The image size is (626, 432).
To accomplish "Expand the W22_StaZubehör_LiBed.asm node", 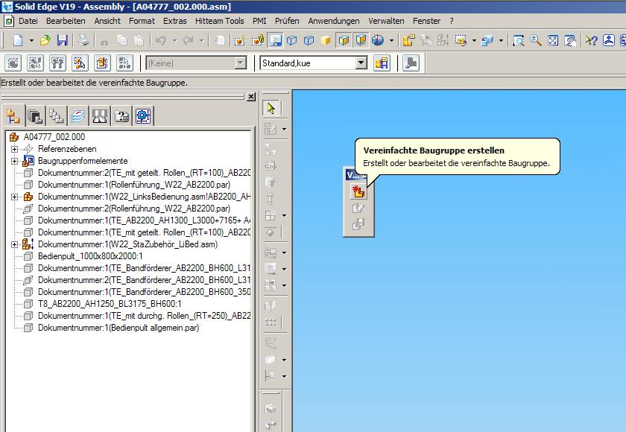I will pos(14,244).
